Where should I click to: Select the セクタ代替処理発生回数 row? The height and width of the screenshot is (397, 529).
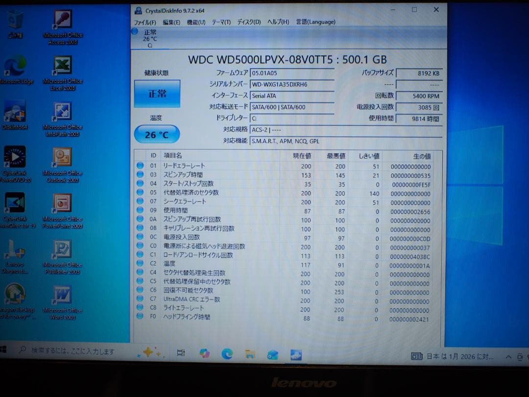pos(288,273)
